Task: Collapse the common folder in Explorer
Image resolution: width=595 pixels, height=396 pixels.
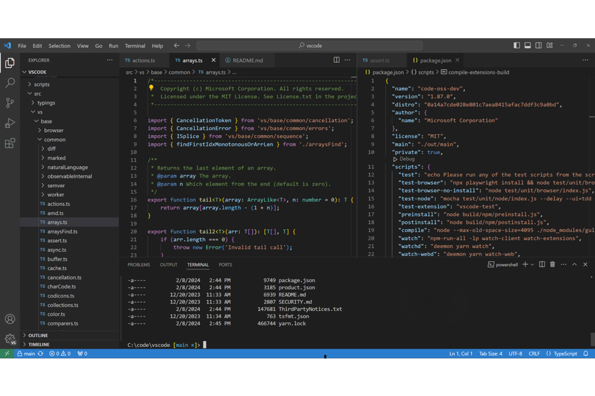Action: 55,139
